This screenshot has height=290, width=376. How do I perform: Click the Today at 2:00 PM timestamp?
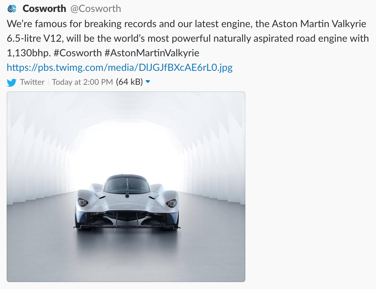pyautogui.click(x=83, y=82)
